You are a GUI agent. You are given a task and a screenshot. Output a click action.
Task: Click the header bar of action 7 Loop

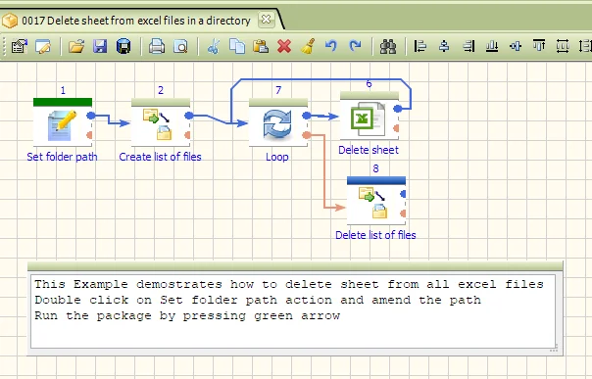278,102
